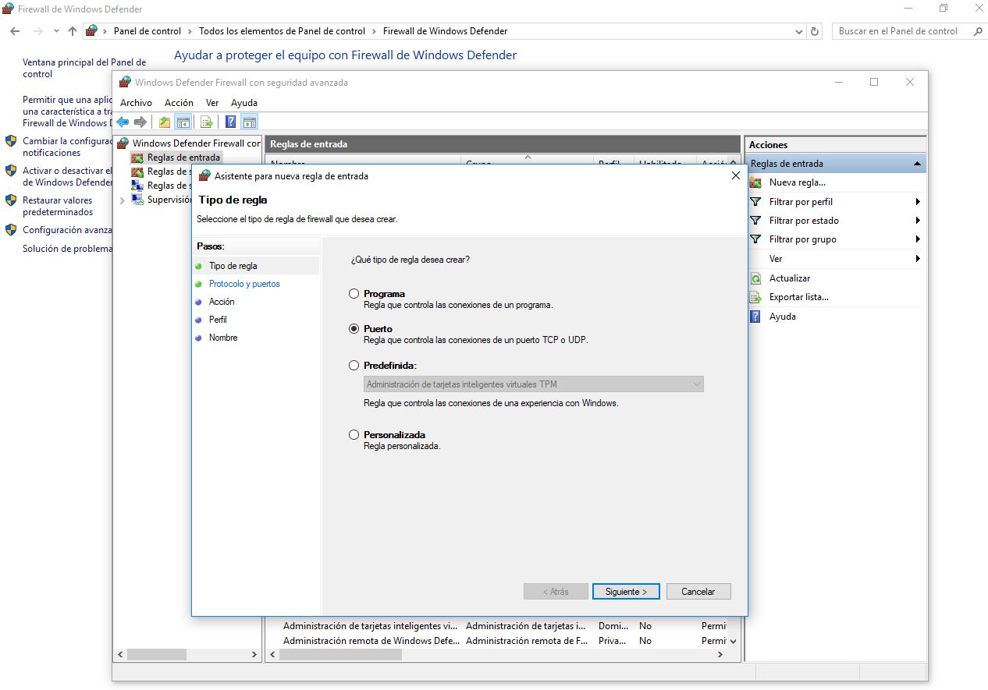The height and width of the screenshot is (690, 988).
Task: Select the Personalizada rule type radio button
Action: (x=354, y=434)
